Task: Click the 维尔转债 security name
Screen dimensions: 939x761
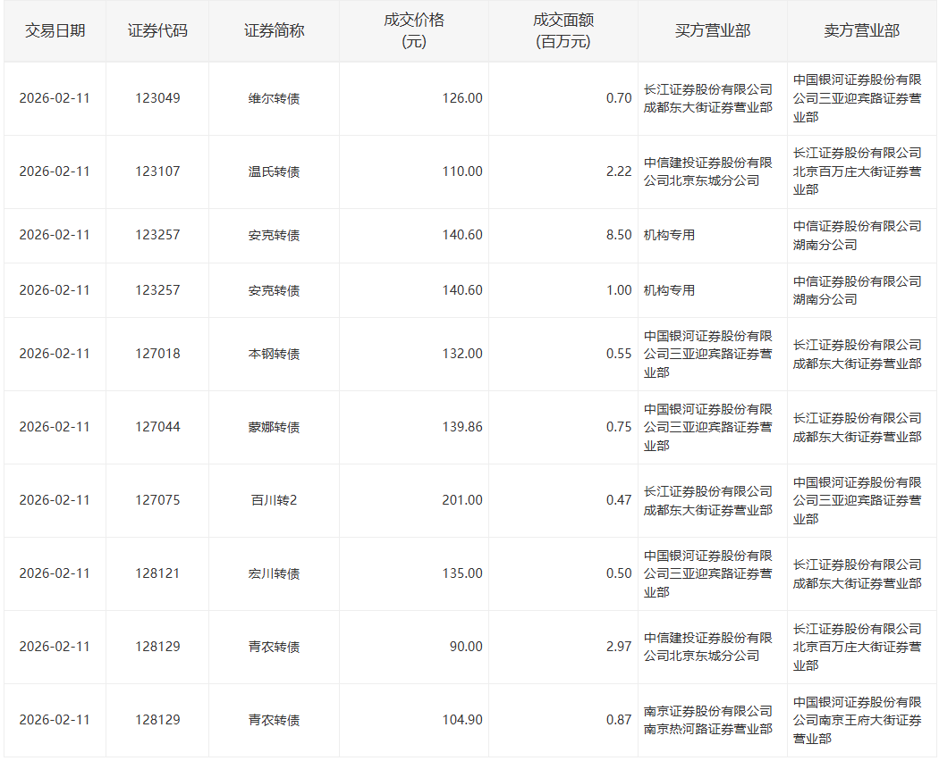Action: tap(274, 99)
